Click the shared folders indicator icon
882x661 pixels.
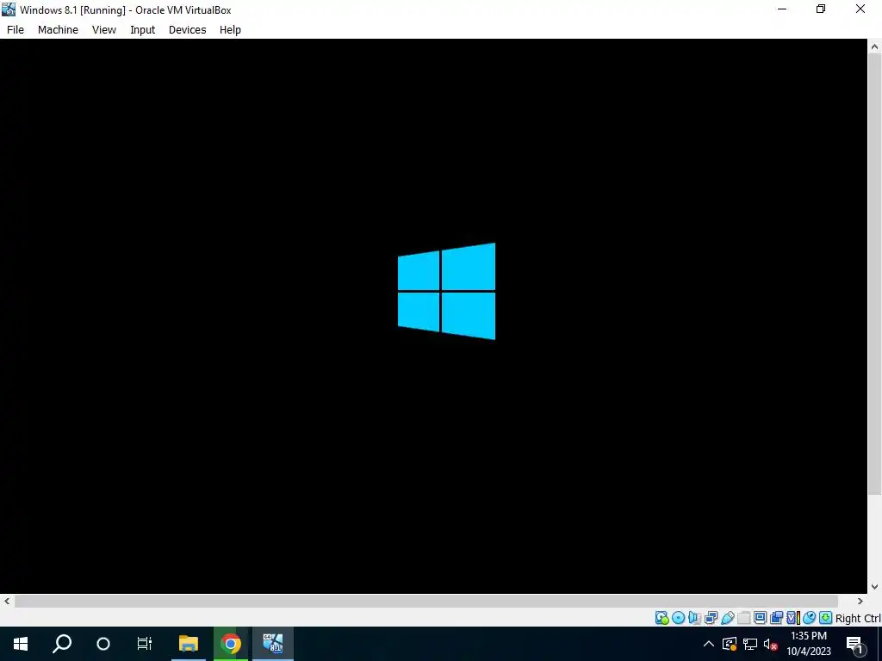tap(743, 618)
